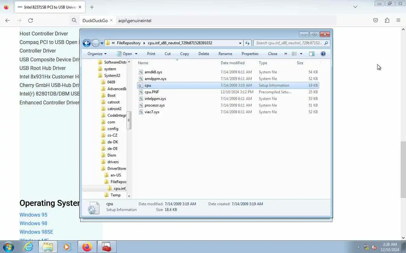The image size is (406, 253).
Task: Select the amdppm.sys file
Action: click(x=155, y=79)
